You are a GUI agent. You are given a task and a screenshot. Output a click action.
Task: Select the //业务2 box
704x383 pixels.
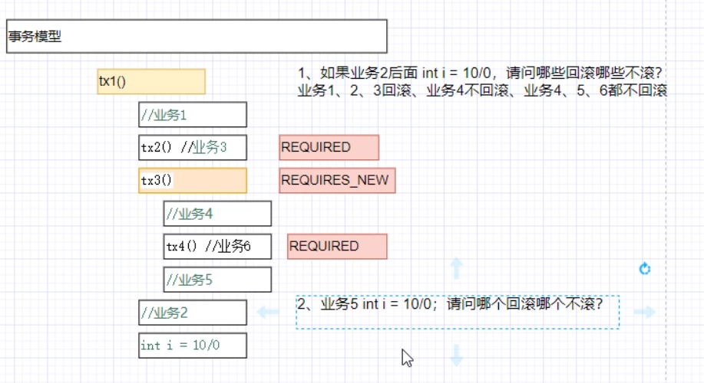pyautogui.click(x=193, y=313)
